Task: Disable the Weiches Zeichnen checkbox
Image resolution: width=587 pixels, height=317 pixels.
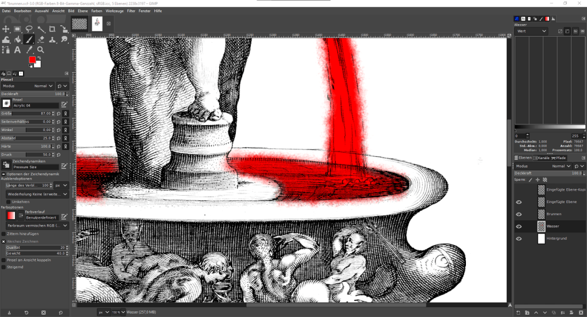Action: (4, 241)
